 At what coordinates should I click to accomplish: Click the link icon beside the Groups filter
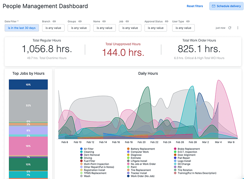81,21
